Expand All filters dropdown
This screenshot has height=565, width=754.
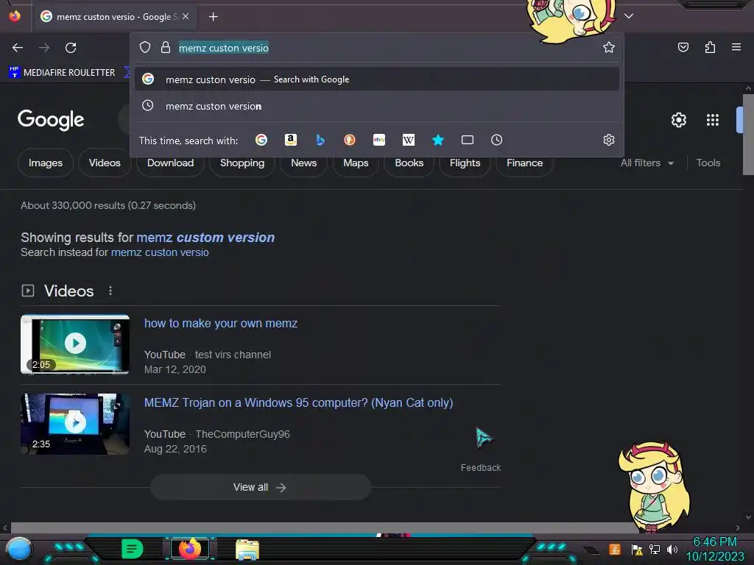pyautogui.click(x=647, y=163)
